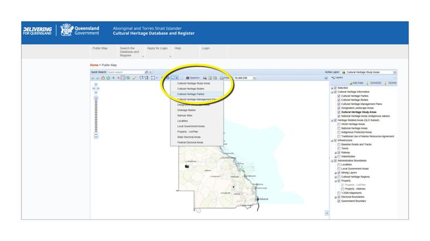The height and width of the screenshot is (241, 430).
Task: Open the Active Layer dropdown
Action: pyautogui.click(x=395, y=72)
